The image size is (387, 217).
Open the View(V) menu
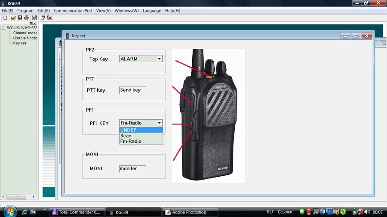(x=103, y=11)
